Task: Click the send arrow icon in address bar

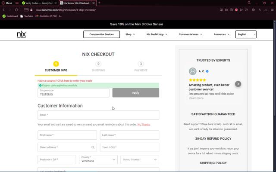Action: point(241,10)
